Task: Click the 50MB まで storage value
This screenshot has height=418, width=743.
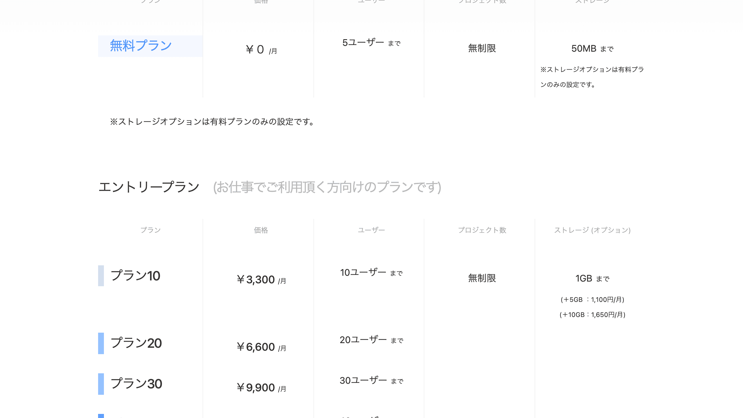Action: [592, 48]
